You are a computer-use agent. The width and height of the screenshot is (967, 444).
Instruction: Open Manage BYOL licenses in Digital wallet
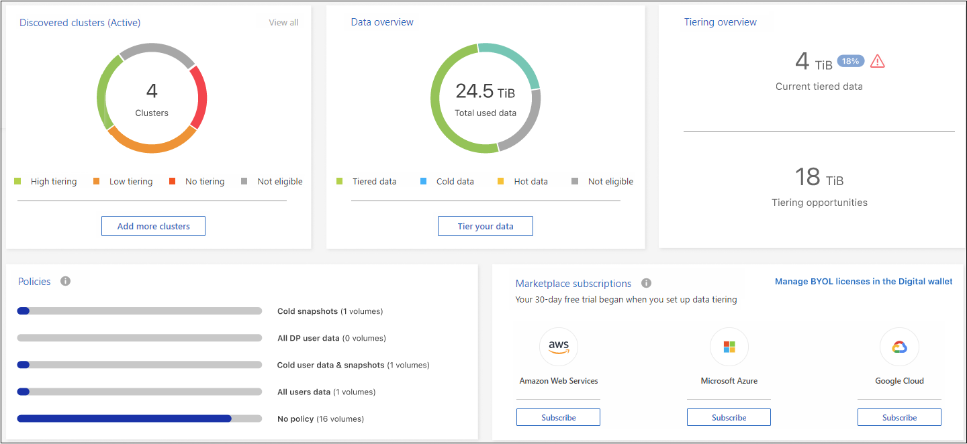pyautogui.click(x=863, y=282)
